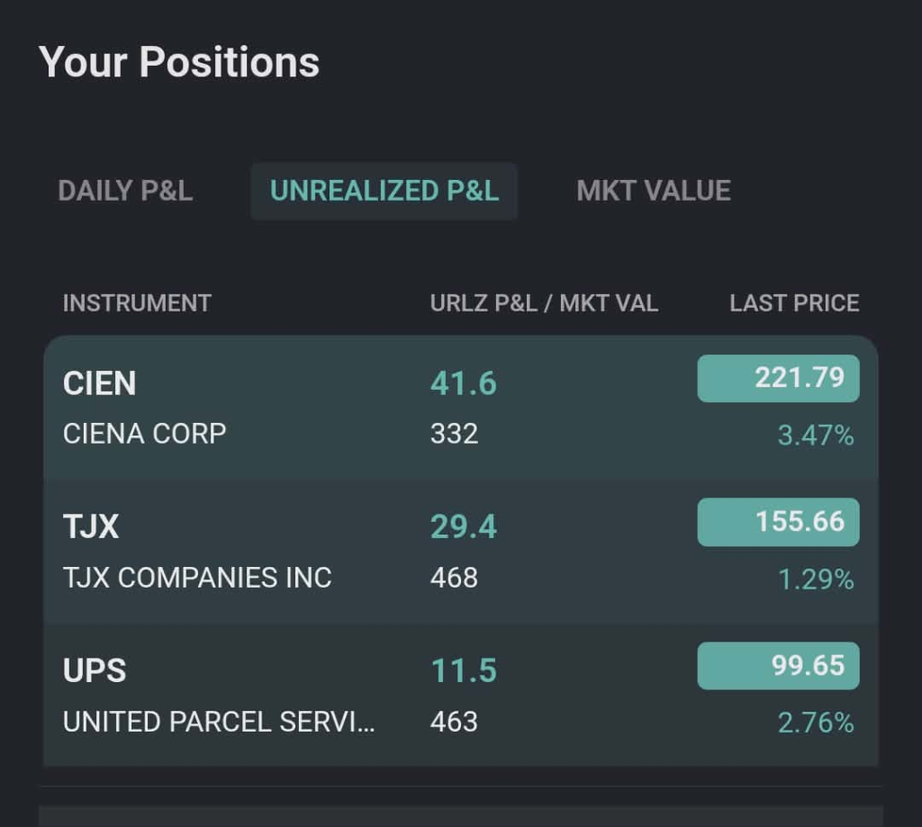Tap the UNITED PARCEL SERVI... name
Viewport: 922px width, 827px height.
click(x=220, y=722)
